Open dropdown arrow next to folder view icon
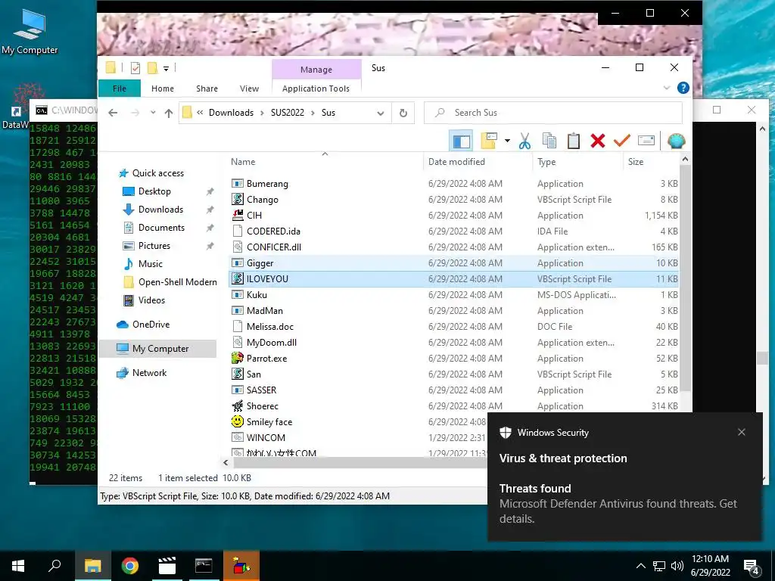 click(507, 141)
